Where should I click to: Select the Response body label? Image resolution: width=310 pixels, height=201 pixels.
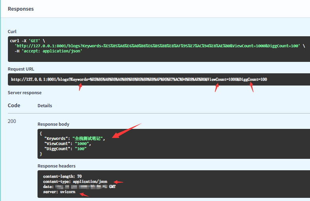pos(53,124)
